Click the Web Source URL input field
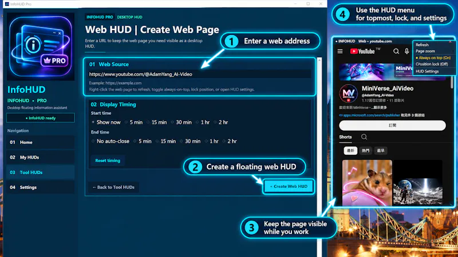 point(200,74)
